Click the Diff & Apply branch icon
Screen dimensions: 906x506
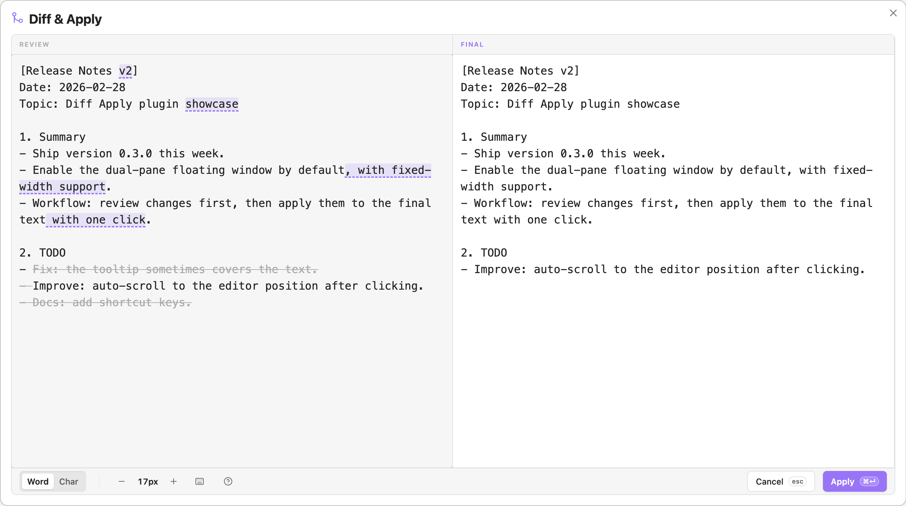coord(17,18)
